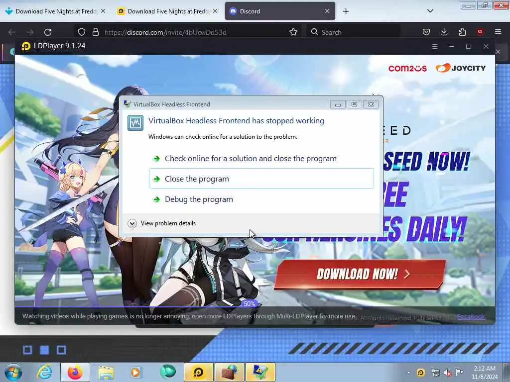
Task: Reload the current page
Action: coord(48,32)
